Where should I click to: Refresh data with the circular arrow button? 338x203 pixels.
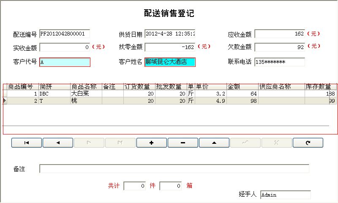pyautogui.click(x=308, y=143)
